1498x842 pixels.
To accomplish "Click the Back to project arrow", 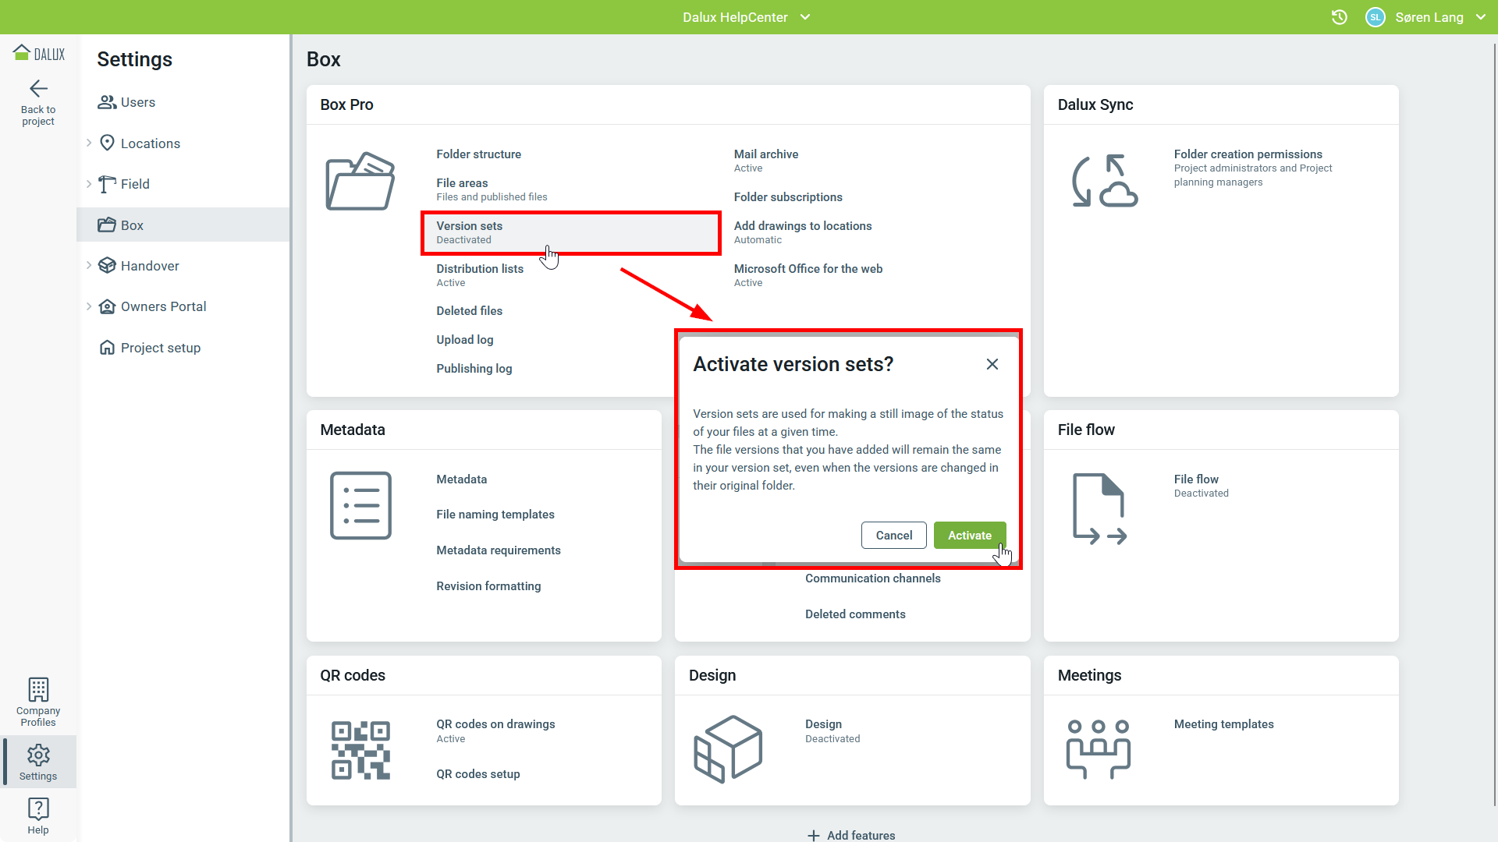I will (38, 88).
